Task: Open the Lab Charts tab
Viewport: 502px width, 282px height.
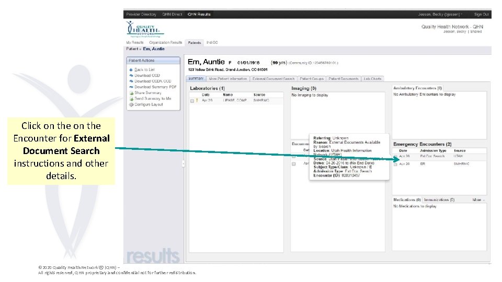Action: (372, 79)
